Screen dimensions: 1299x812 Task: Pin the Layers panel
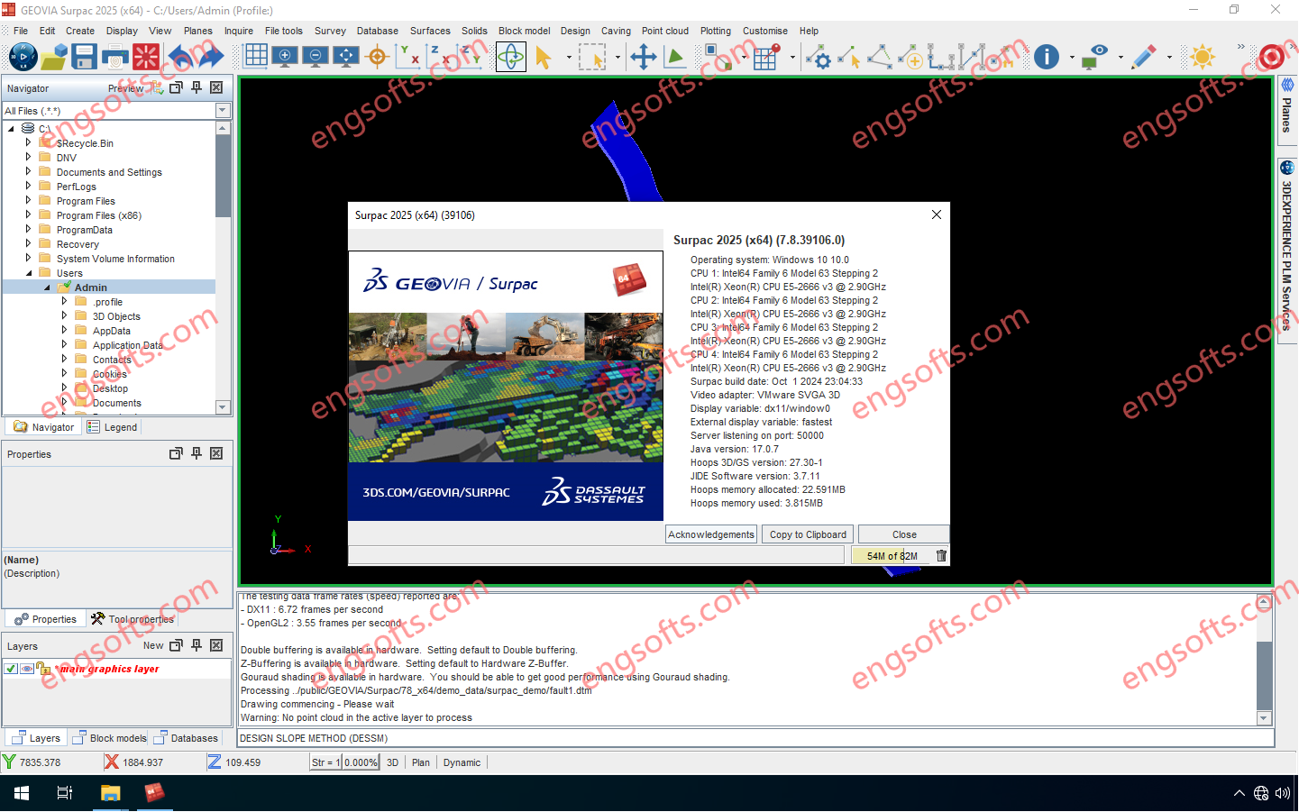coord(197,645)
